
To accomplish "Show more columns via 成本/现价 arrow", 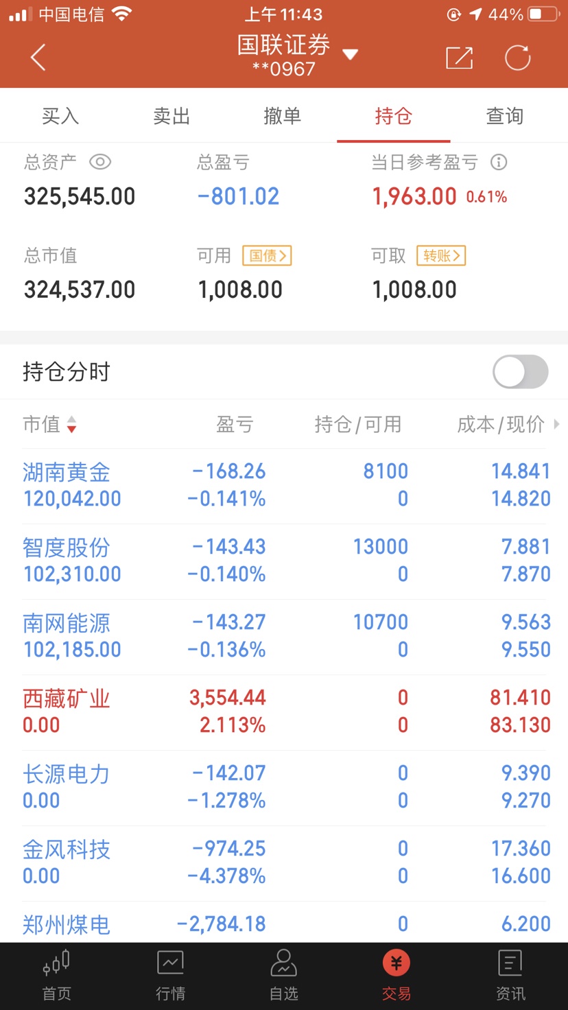I will click(x=556, y=424).
